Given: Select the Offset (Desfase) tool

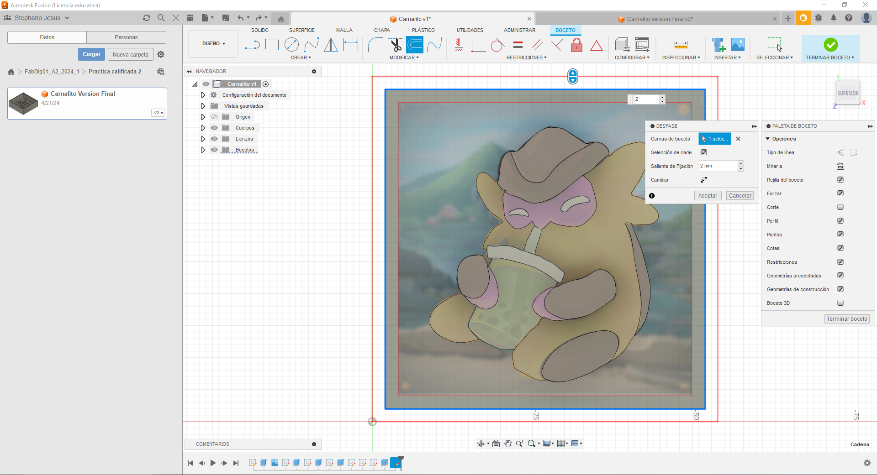Looking at the screenshot, I should (415, 45).
